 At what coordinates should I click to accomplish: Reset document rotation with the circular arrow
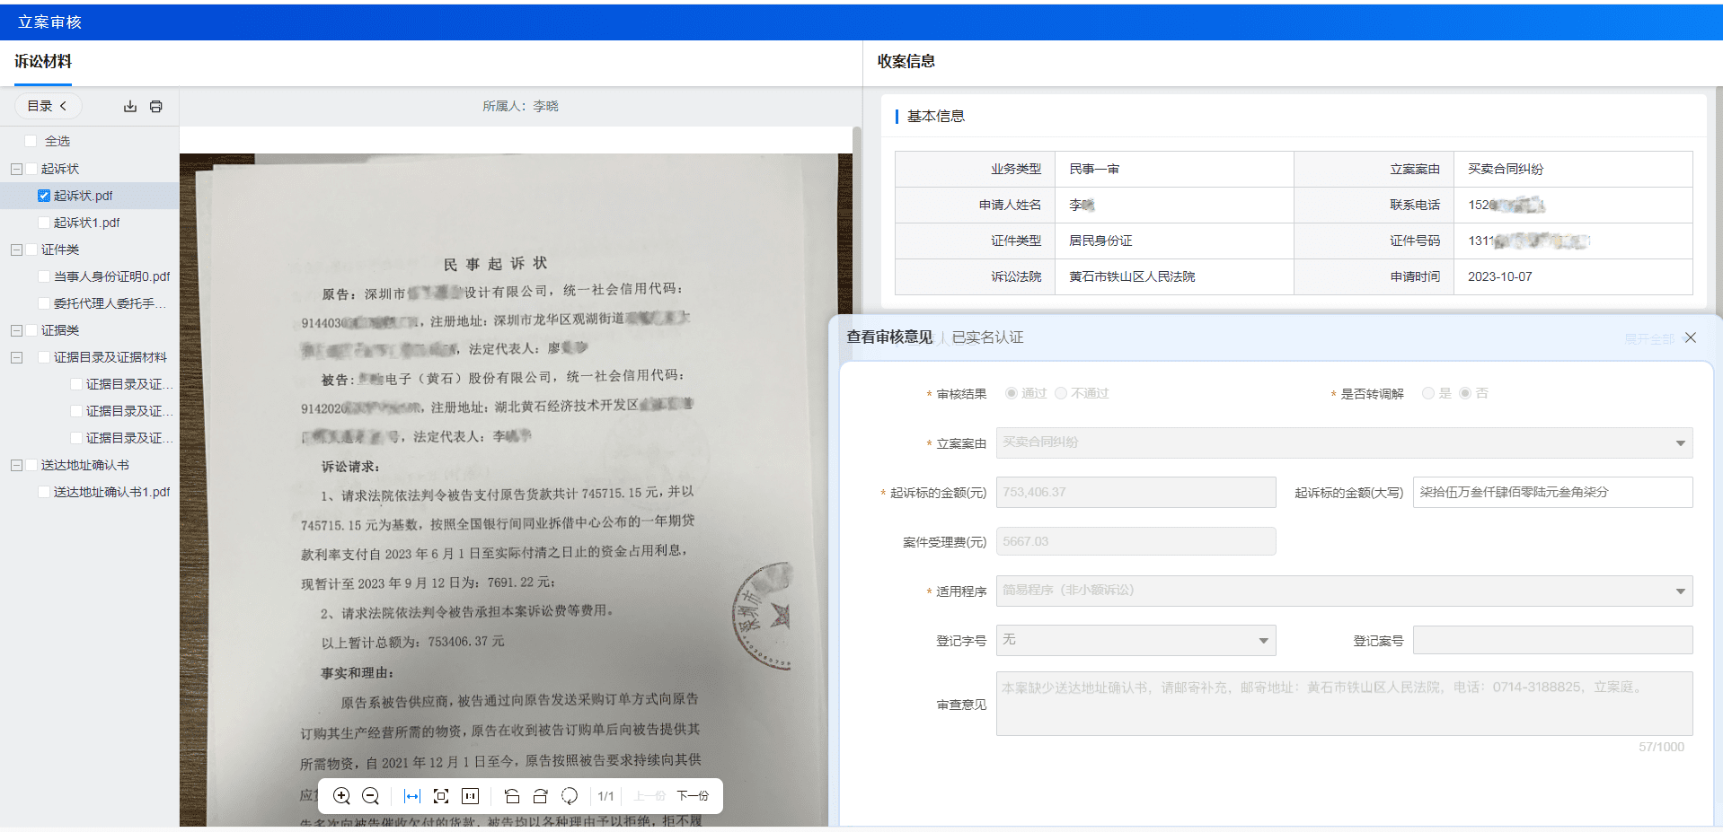570,796
